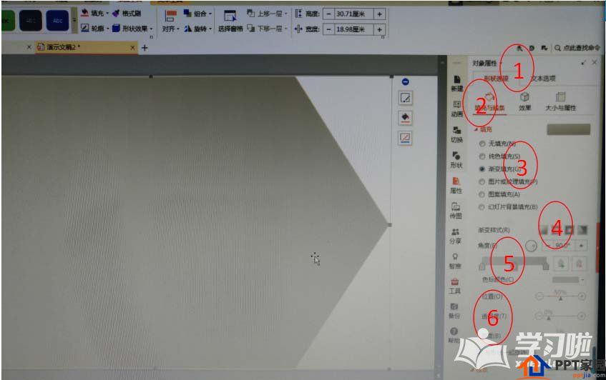Click the 大小与属性 (Size & Properties) icon
606x380 pixels.
tap(560, 100)
